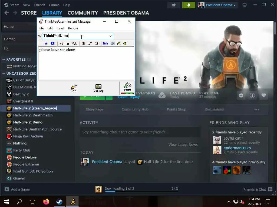Set normal font size in the message toolbar
The height and width of the screenshot is (207, 277).
pyautogui.click(x=68, y=44)
